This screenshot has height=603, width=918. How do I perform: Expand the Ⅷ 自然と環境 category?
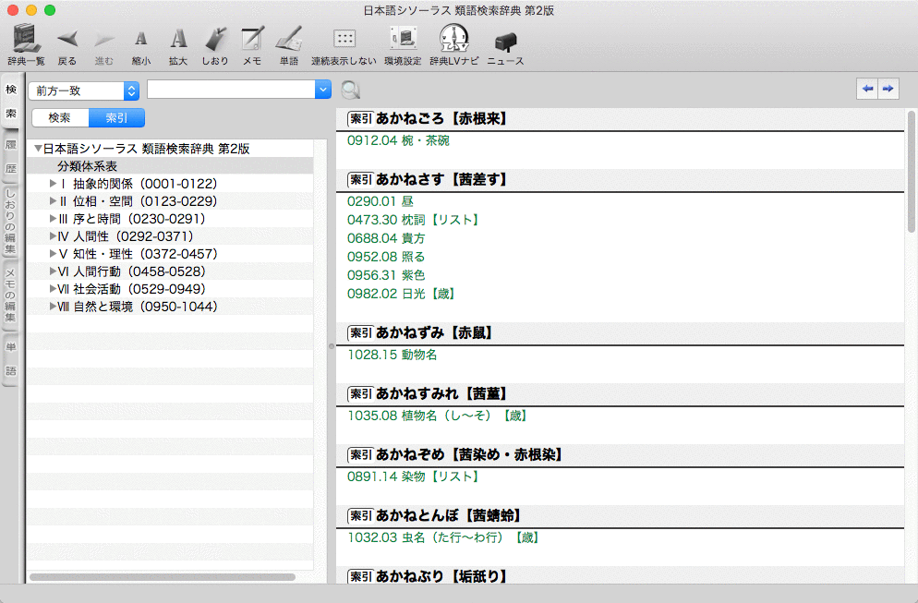pos(53,307)
